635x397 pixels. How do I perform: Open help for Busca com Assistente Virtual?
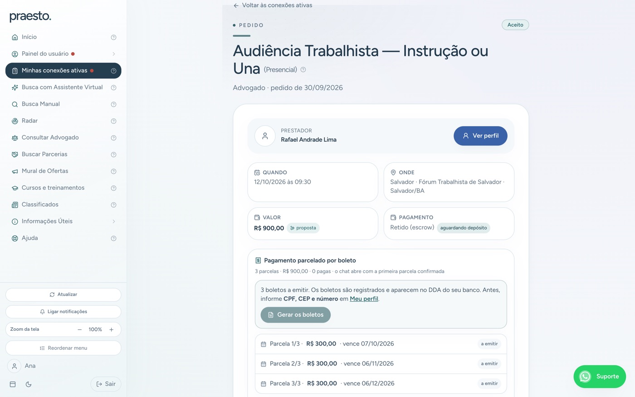coord(113,88)
